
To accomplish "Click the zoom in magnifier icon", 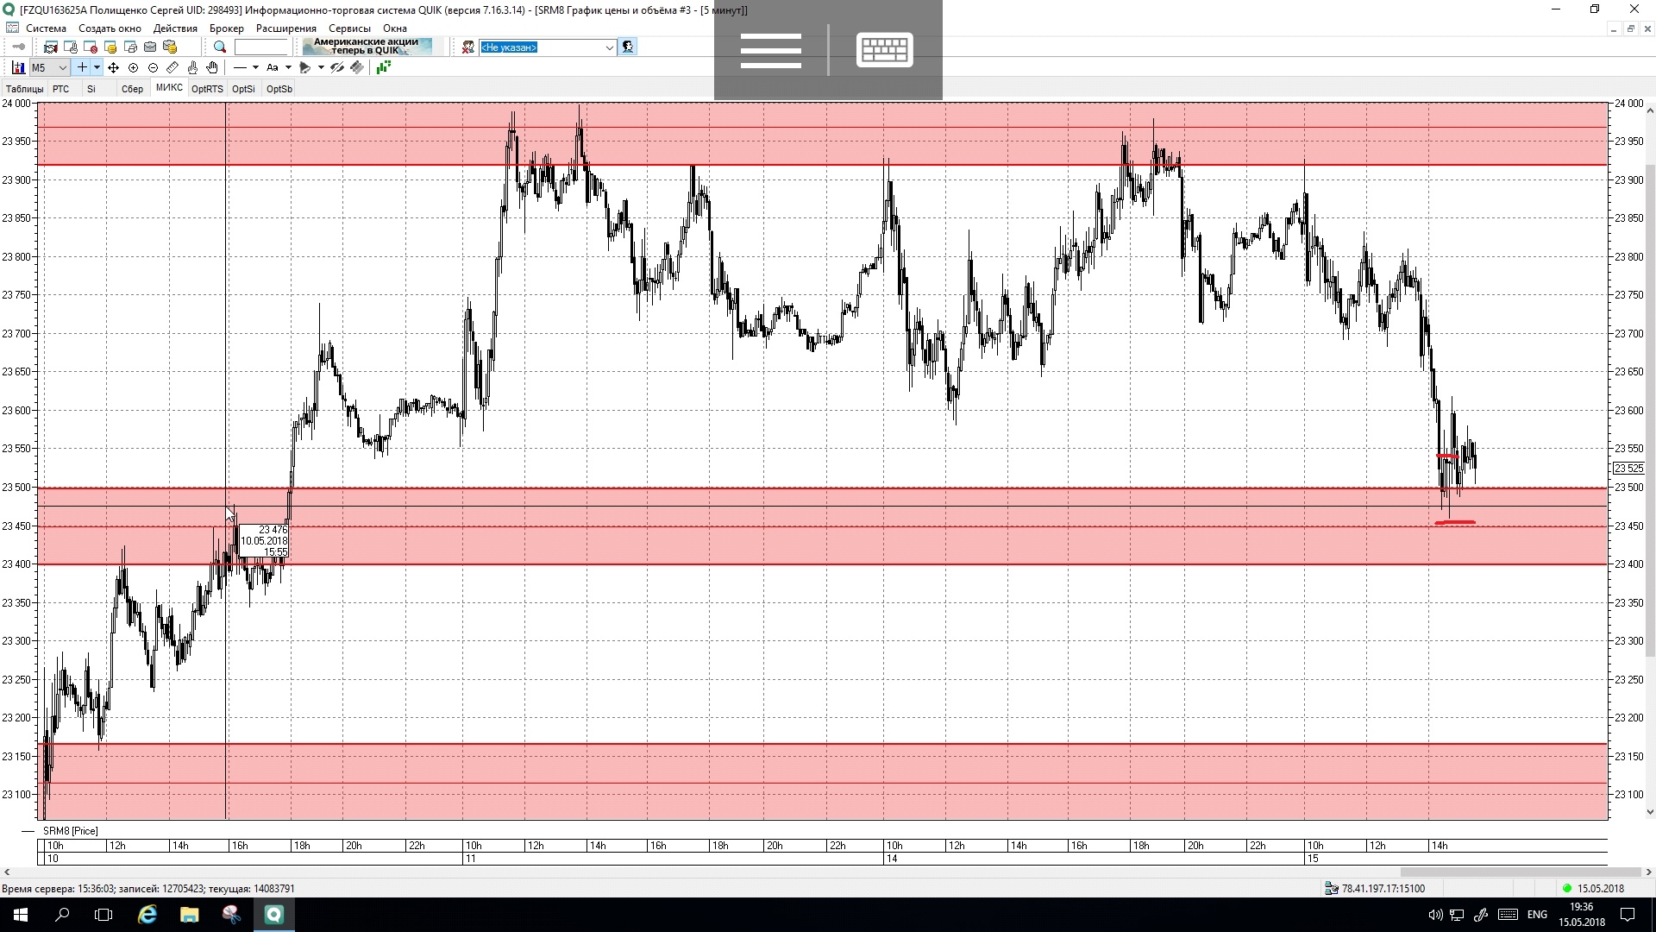I will click(x=133, y=67).
